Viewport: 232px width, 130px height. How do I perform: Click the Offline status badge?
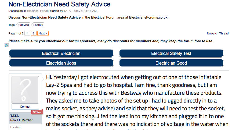[x=37, y=112]
